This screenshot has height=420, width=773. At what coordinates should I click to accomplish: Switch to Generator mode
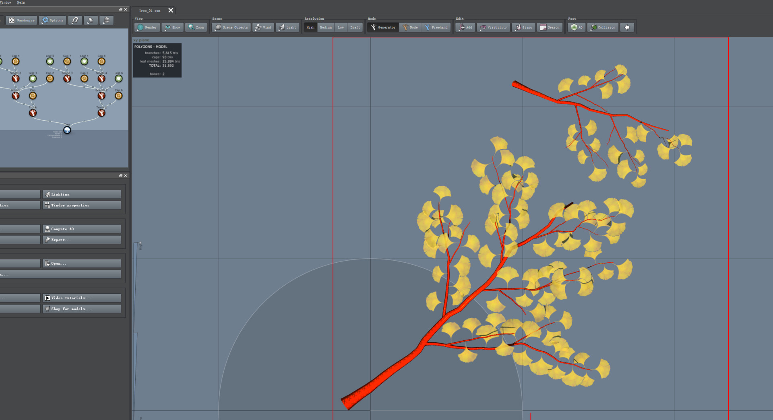pyautogui.click(x=383, y=27)
